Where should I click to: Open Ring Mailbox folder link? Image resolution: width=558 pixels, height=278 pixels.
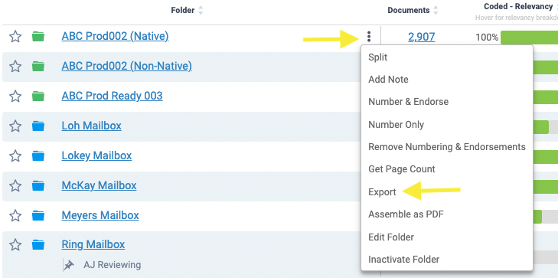[x=93, y=245]
